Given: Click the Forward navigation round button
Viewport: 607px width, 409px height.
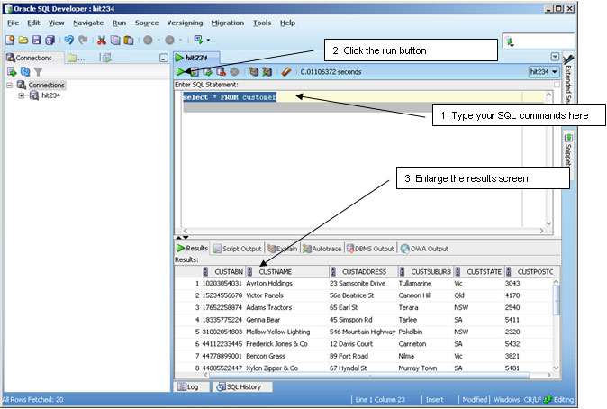Looking at the screenshot, I should click(x=169, y=40).
